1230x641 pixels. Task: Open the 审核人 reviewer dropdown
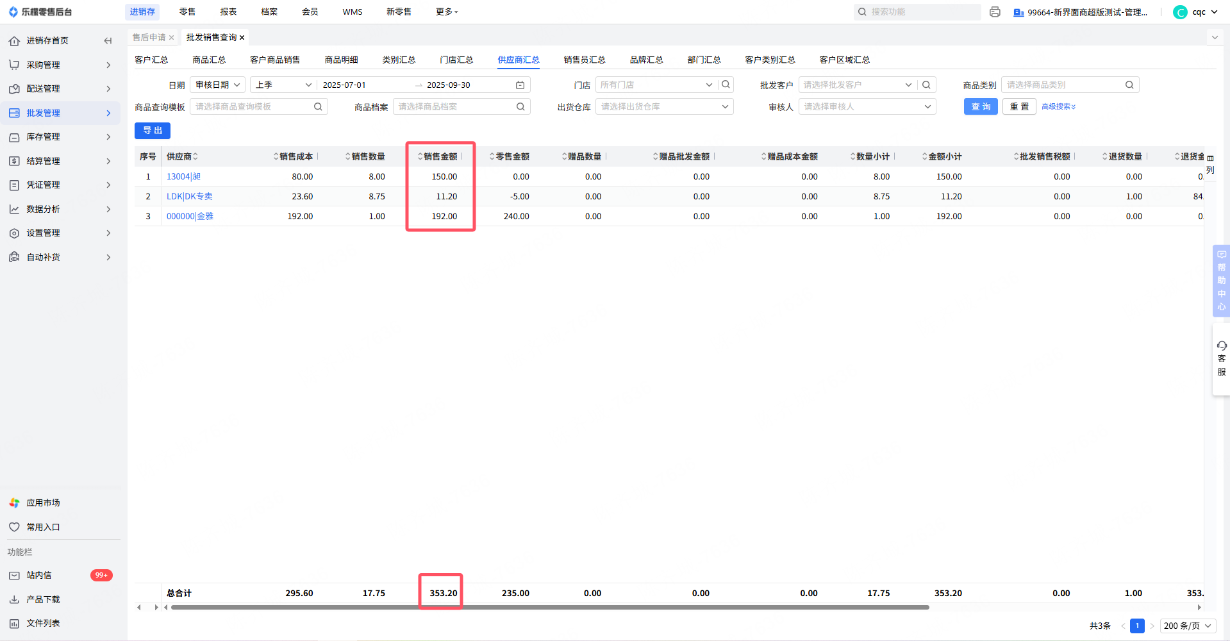coord(867,106)
